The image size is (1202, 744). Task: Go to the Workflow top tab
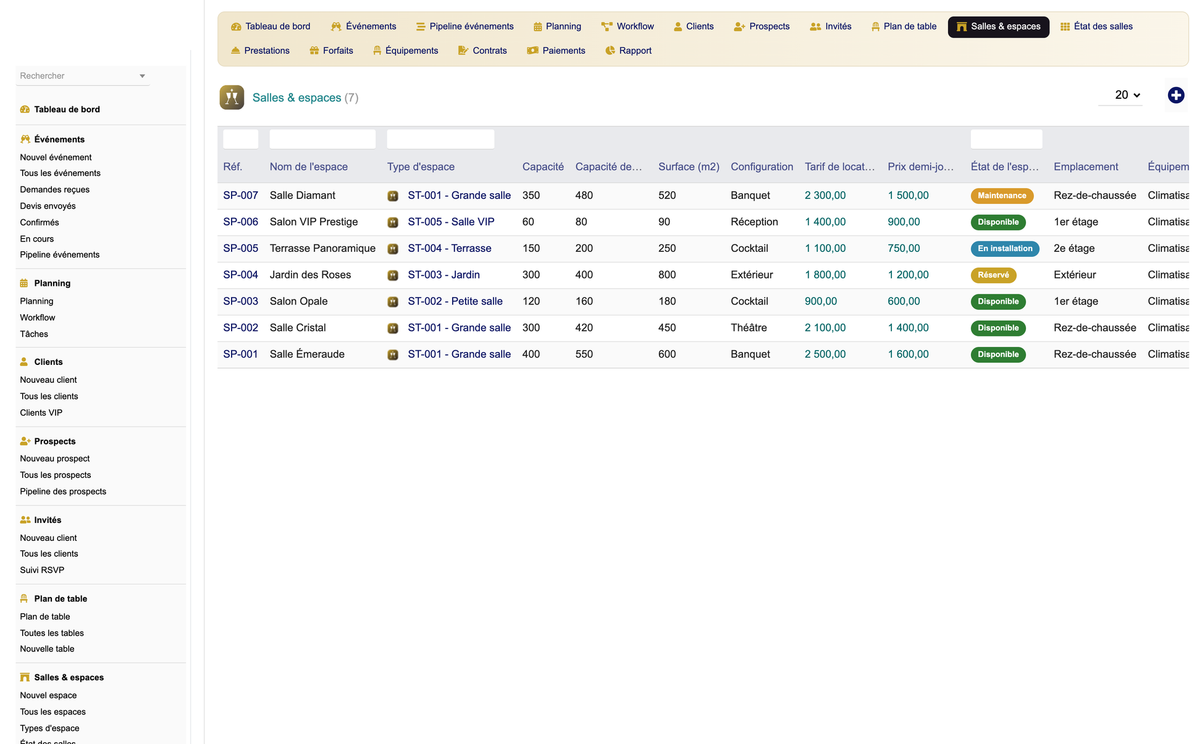(628, 27)
